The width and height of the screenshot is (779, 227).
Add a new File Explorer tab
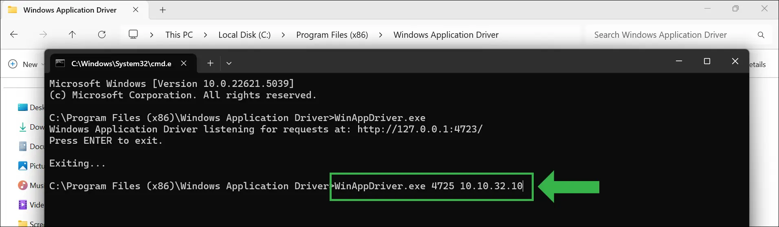click(163, 10)
